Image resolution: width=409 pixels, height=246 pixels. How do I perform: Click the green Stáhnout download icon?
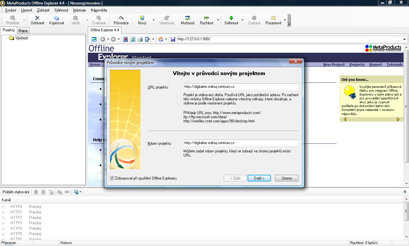tap(231, 18)
